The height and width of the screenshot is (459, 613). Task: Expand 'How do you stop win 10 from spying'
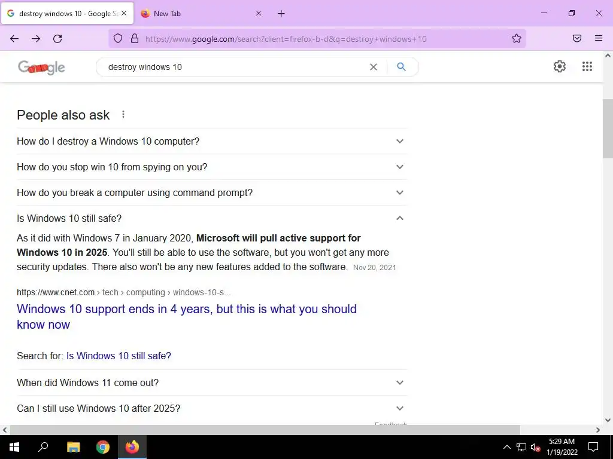pyautogui.click(x=212, y=167)
